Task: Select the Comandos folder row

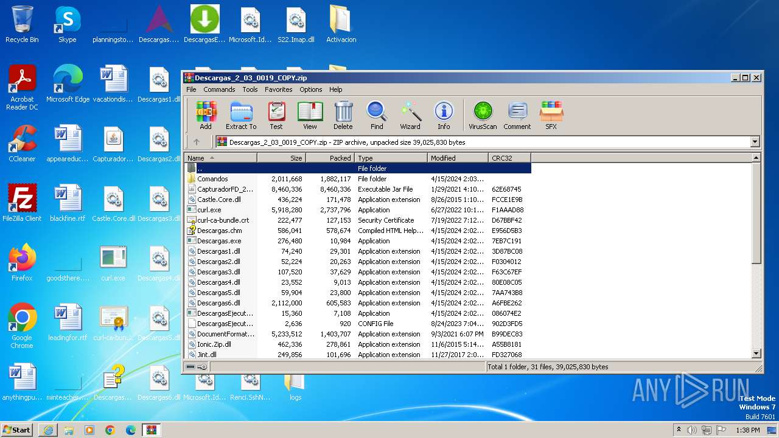Action: click(358, 179)
